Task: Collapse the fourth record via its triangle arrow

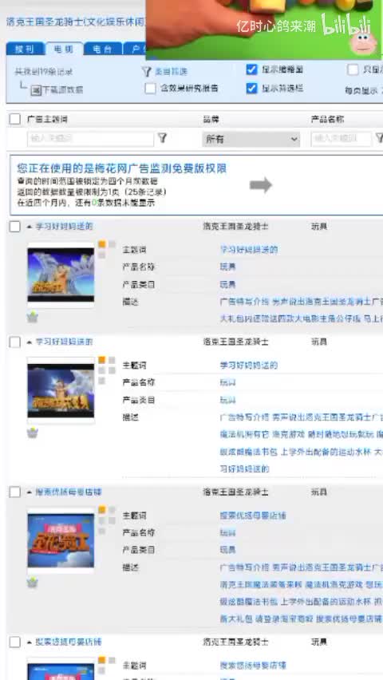Action: [x=30, y=642]
